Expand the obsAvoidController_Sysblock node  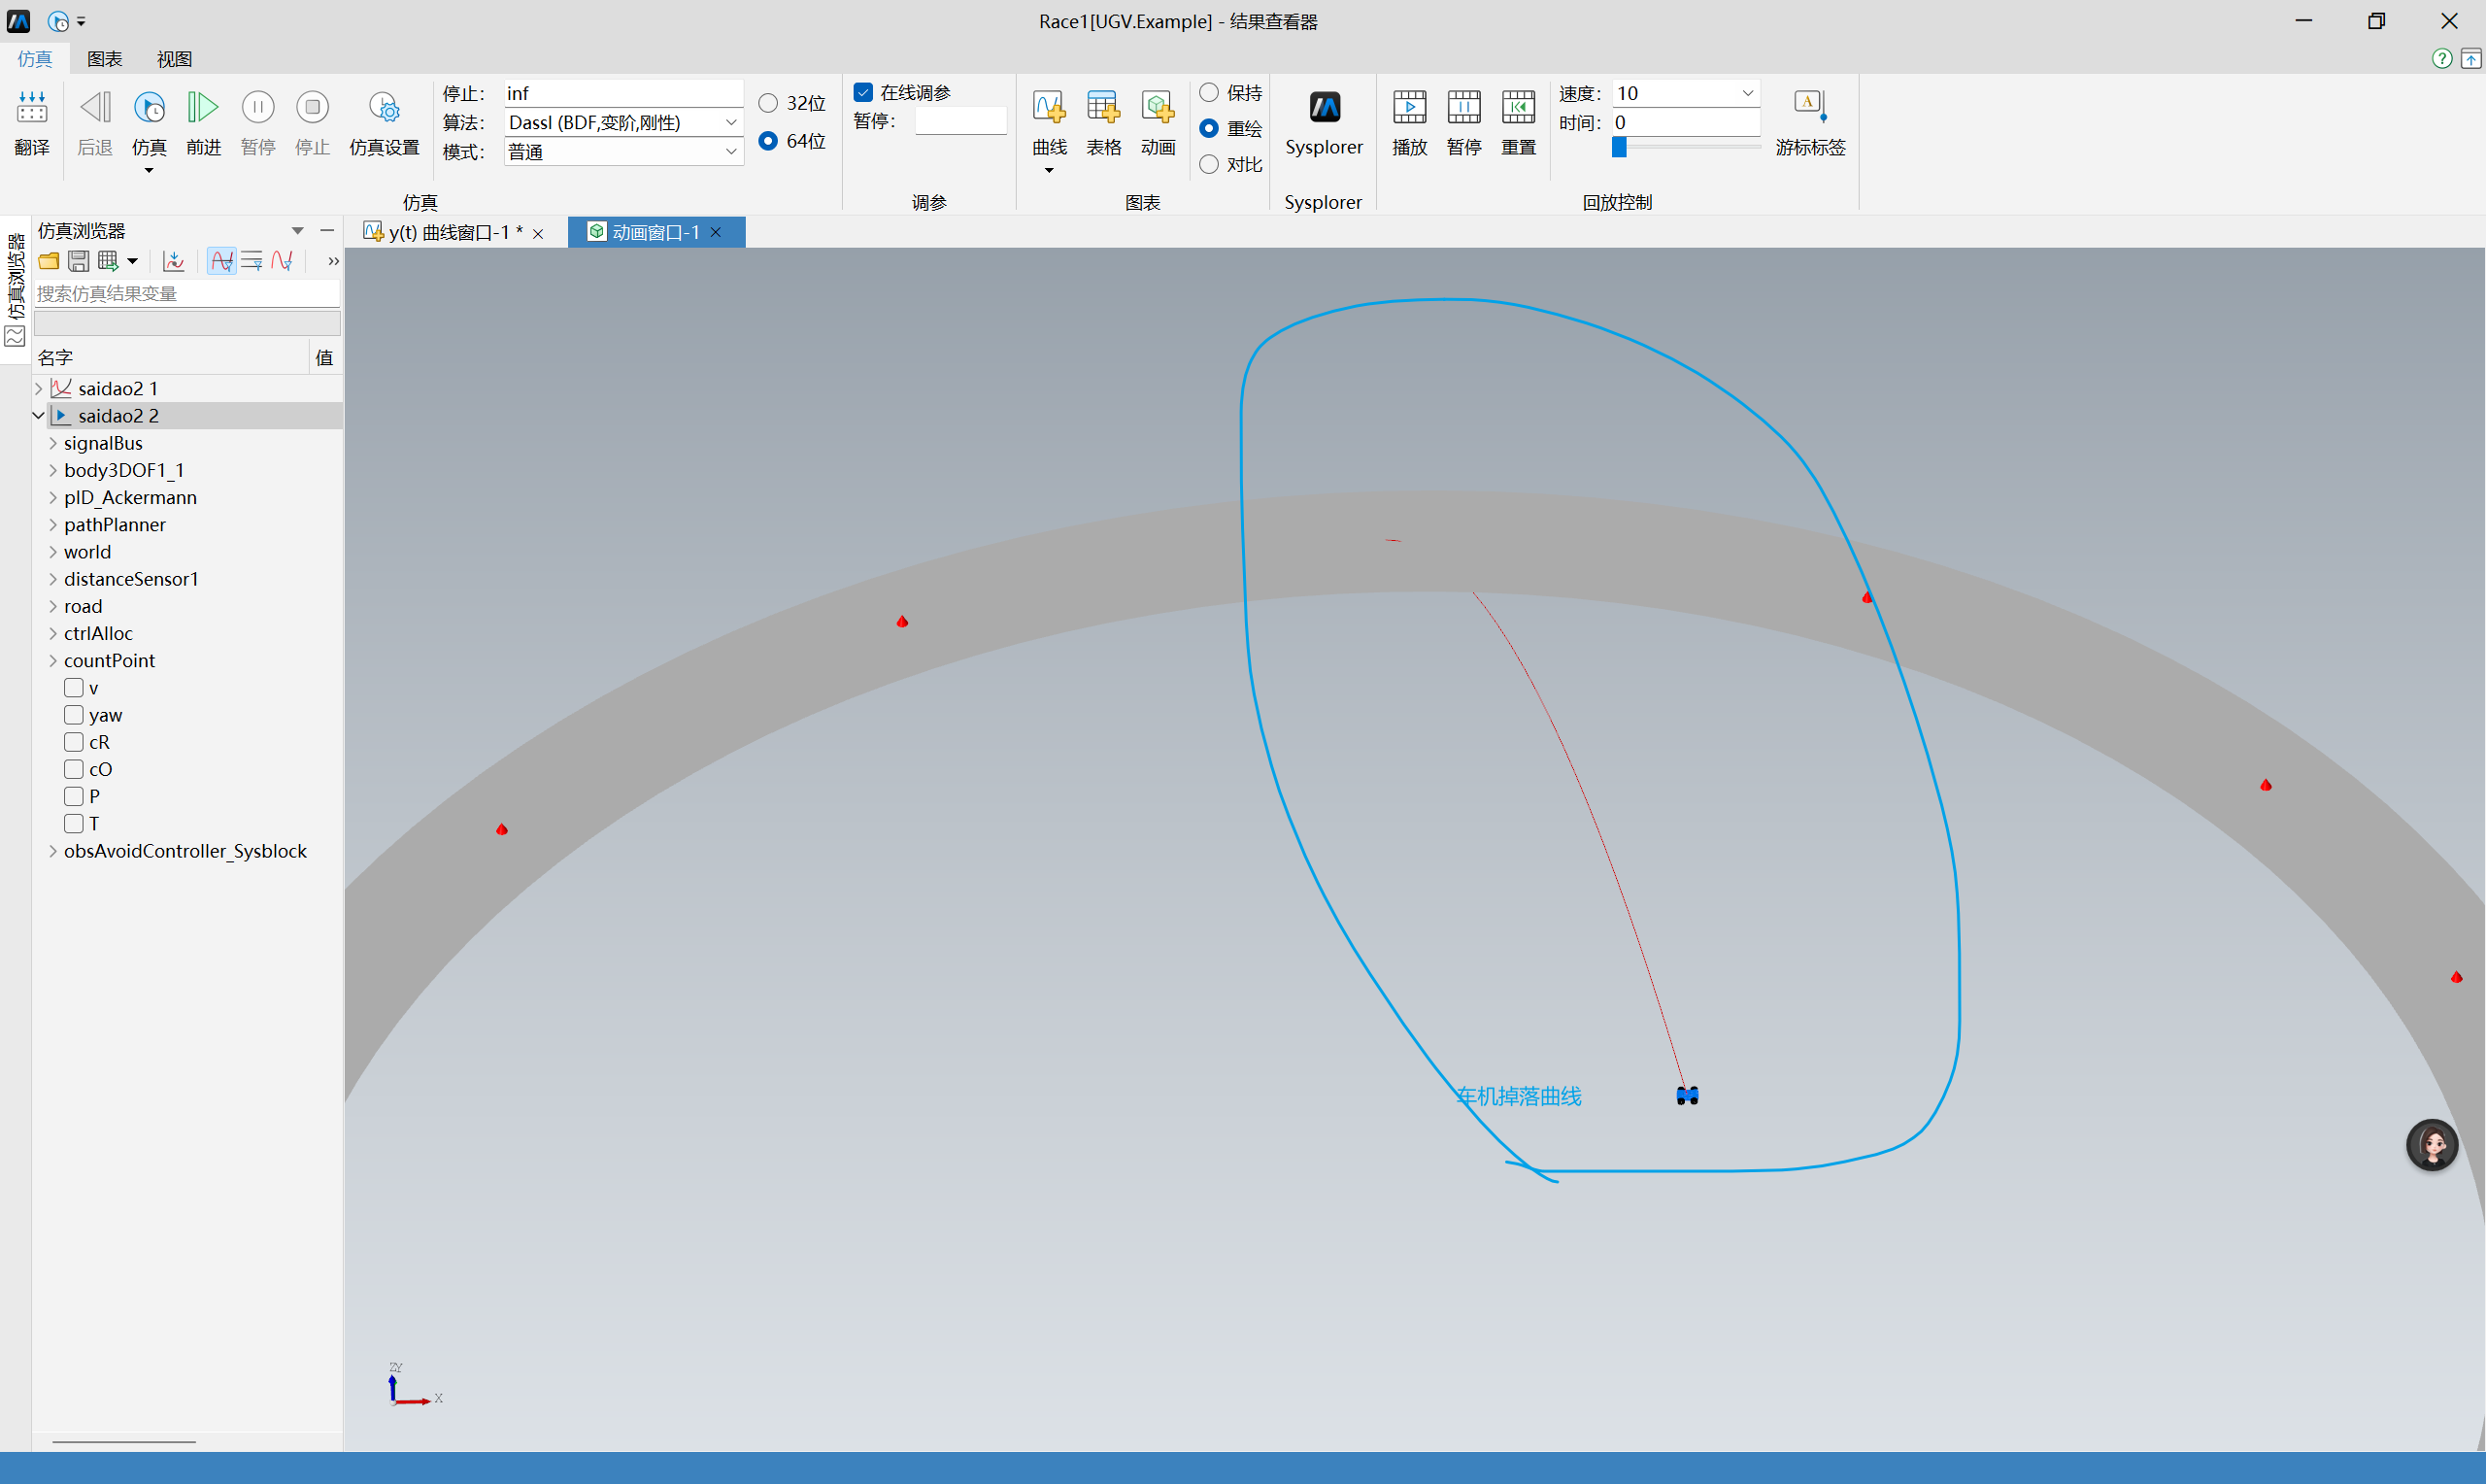(53, 851)
